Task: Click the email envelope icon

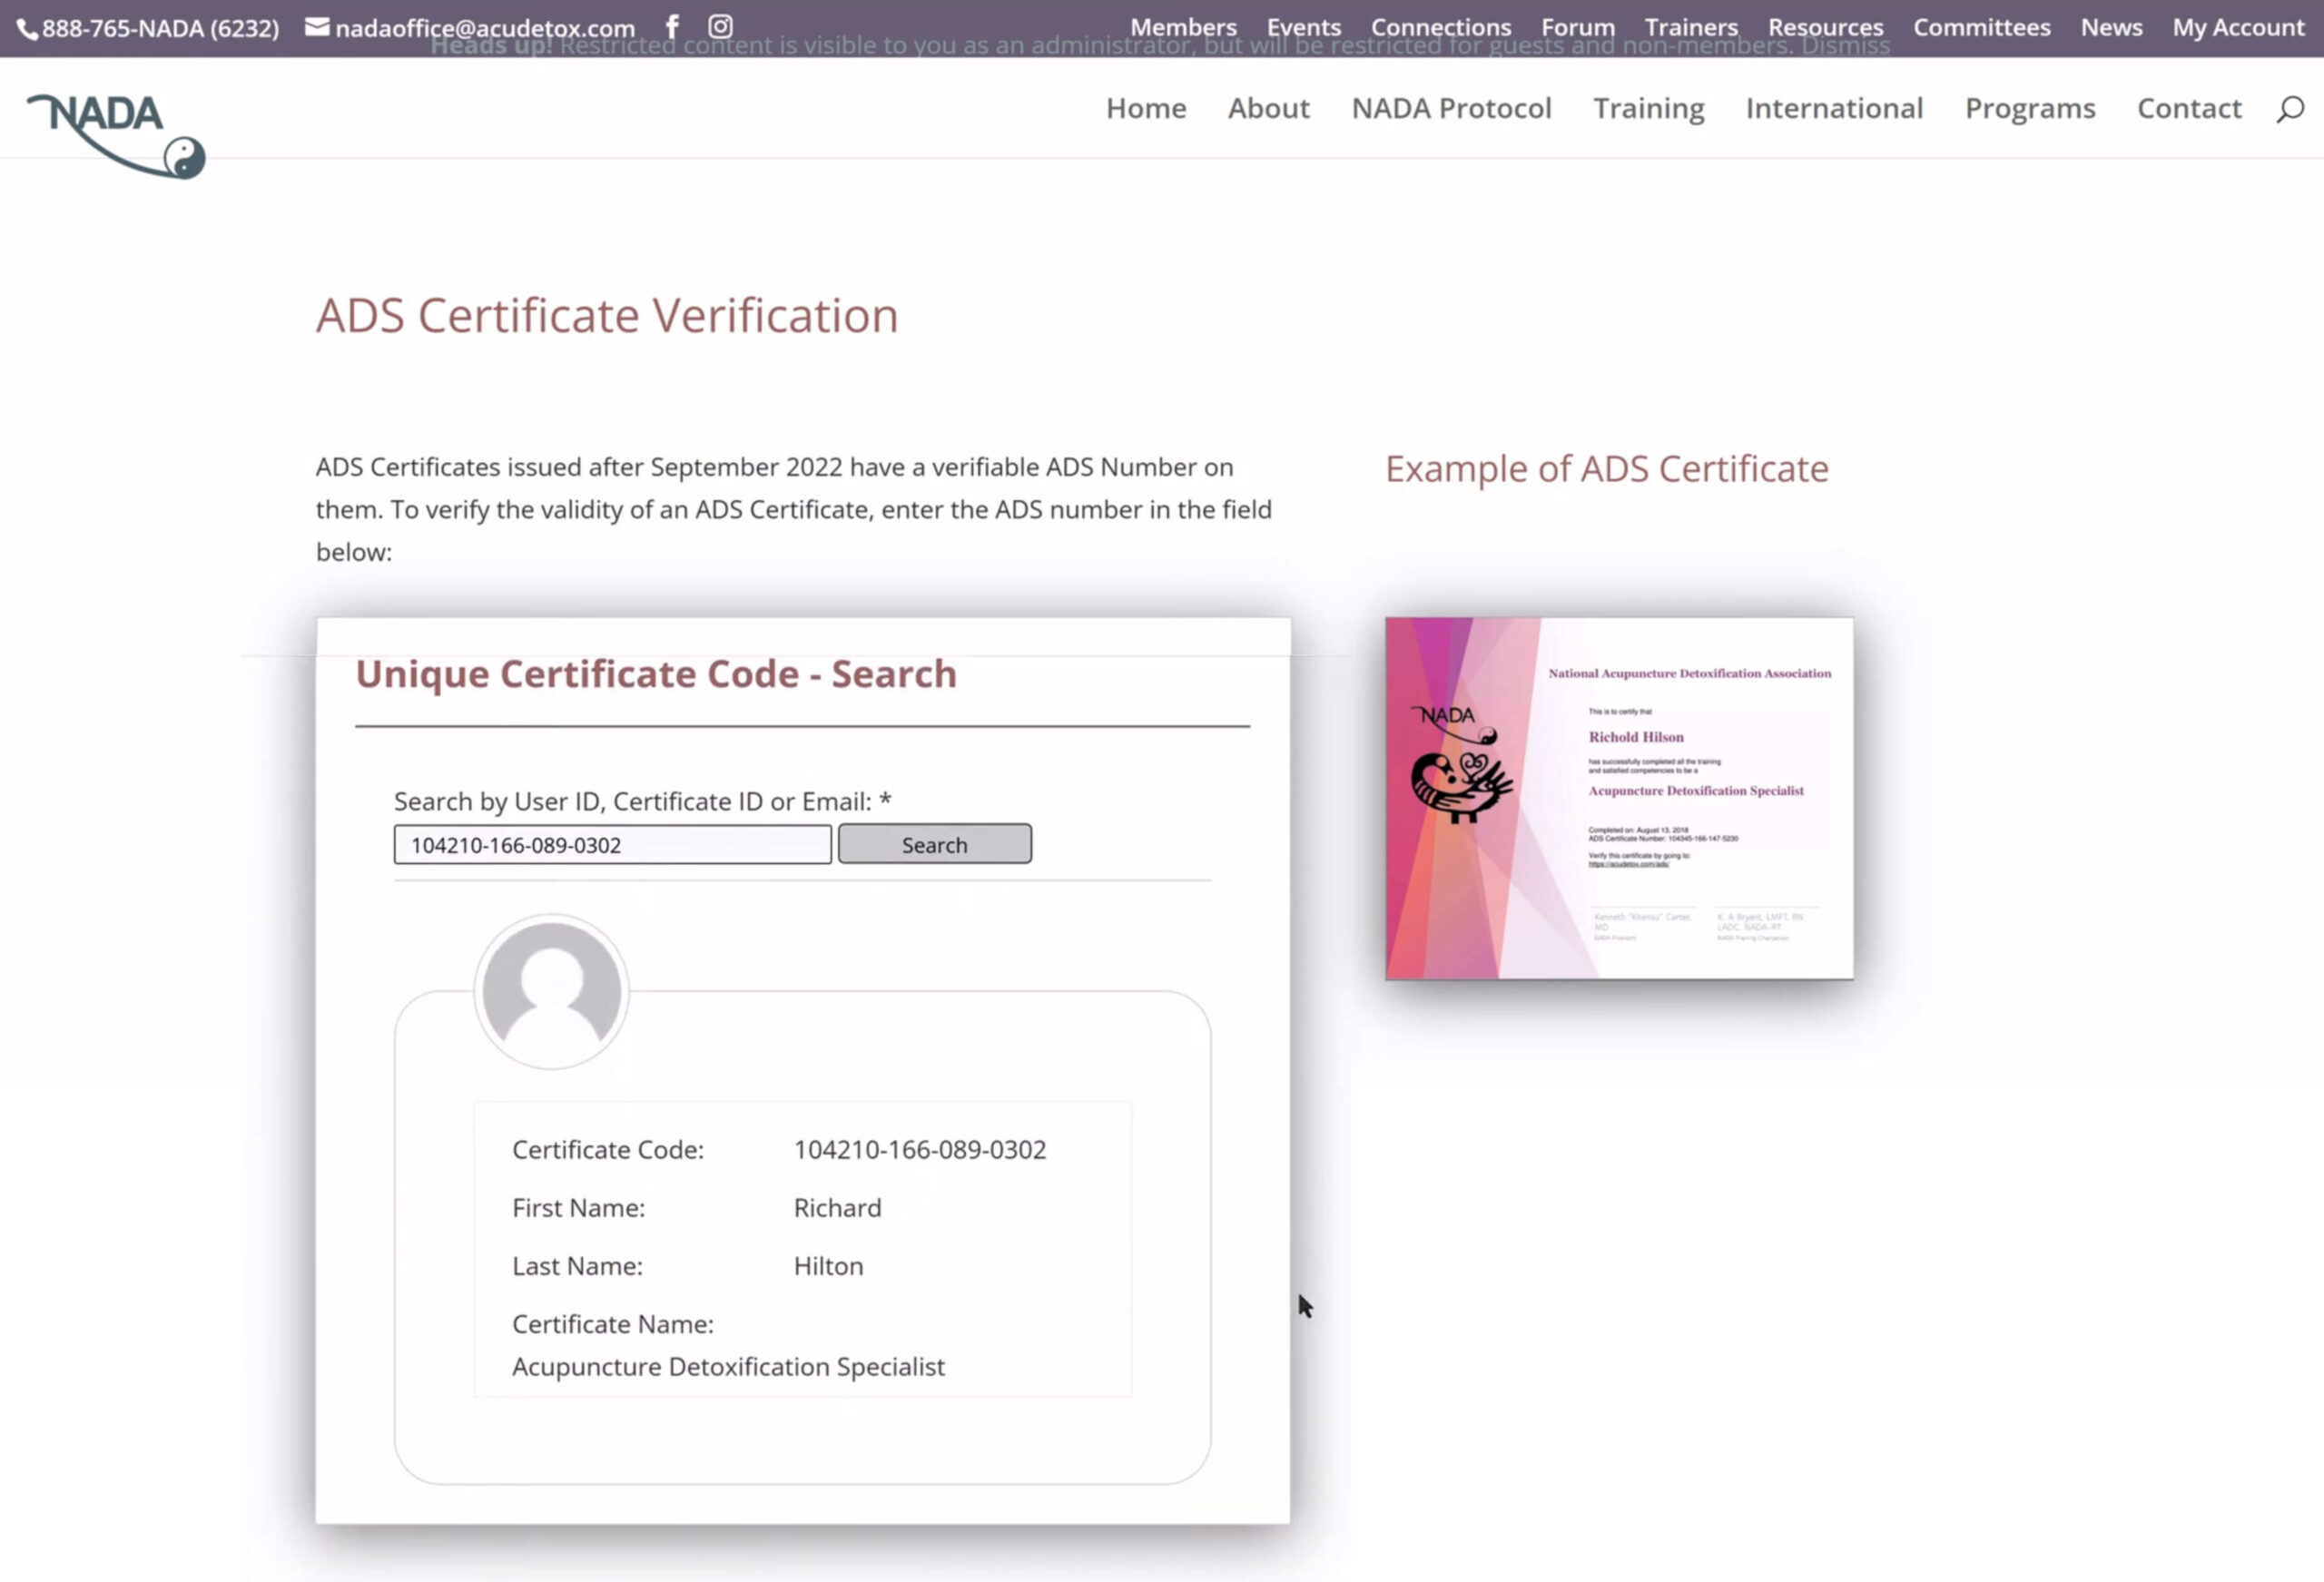Action: click(317, 27)
